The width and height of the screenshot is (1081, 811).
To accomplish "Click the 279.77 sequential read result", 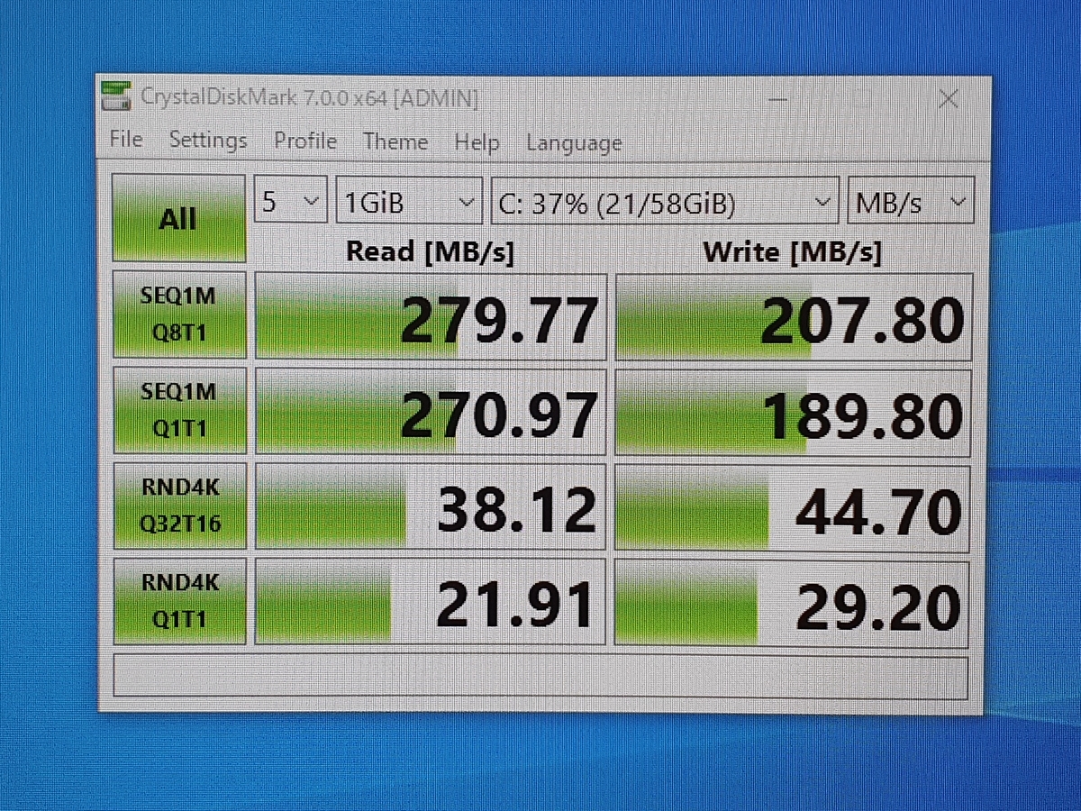I will 431,316.
